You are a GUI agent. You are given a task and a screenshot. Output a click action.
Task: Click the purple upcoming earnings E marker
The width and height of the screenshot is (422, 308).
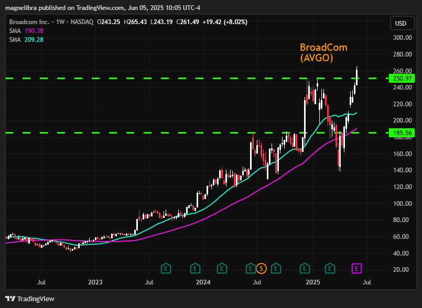(x=356, y=269)
